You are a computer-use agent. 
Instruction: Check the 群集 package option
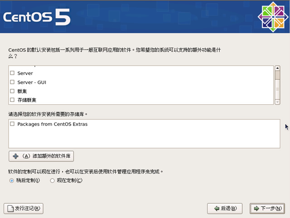[12, 91]
